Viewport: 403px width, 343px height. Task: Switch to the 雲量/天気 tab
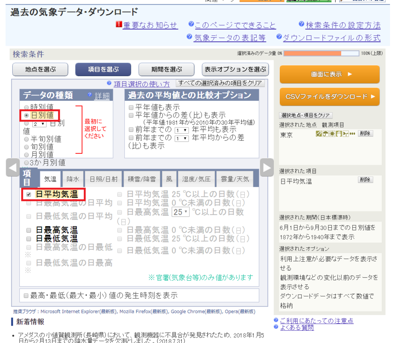(235, 179)
